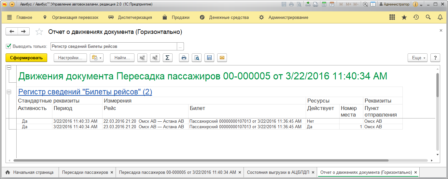Open the "Диспетчеризация" section menu
Screen dimensions: 448x179
click(135, 18)
